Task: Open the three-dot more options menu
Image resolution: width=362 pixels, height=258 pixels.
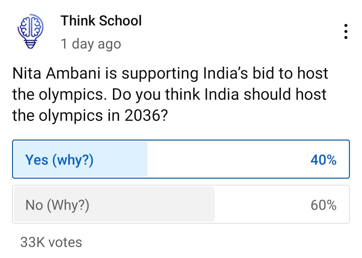Action: (346, 32)
